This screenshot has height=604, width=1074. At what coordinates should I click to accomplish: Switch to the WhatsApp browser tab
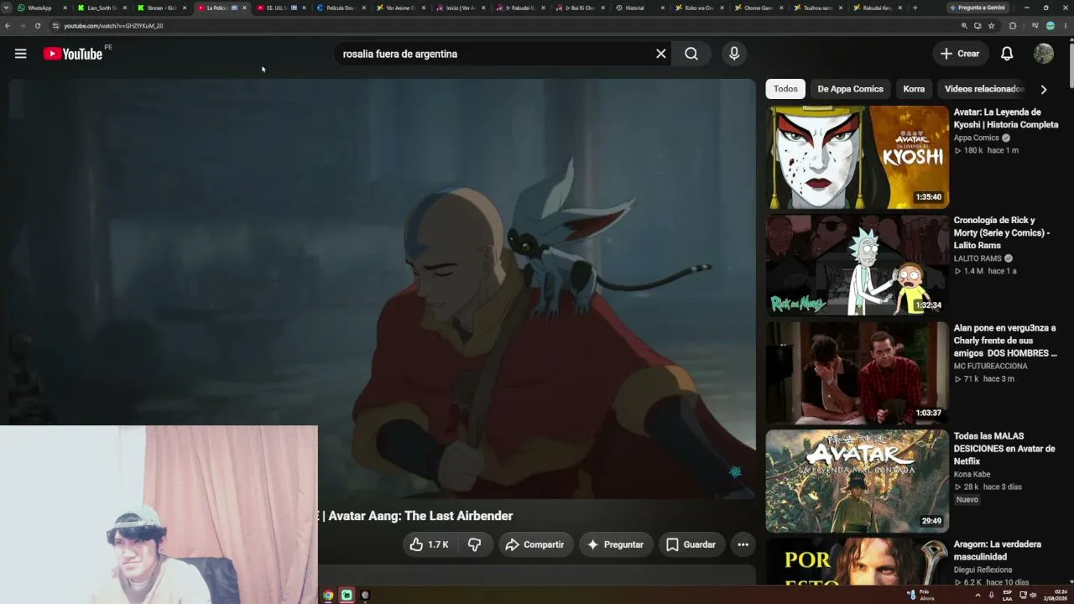click(40, 8)
